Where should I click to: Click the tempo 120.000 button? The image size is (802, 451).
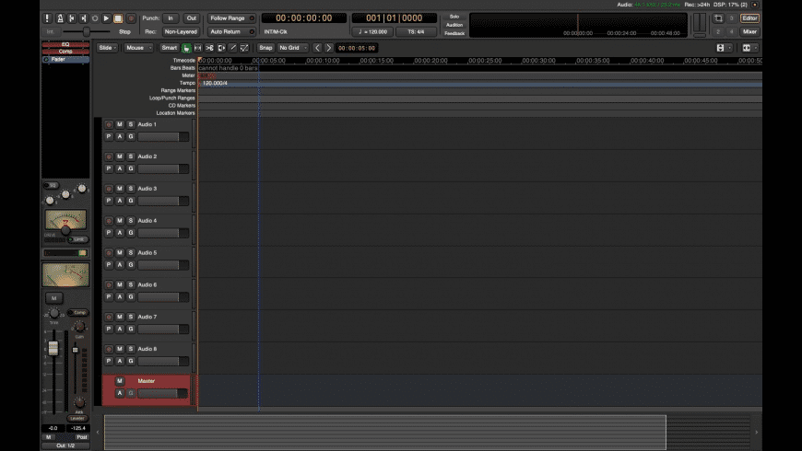372,31
